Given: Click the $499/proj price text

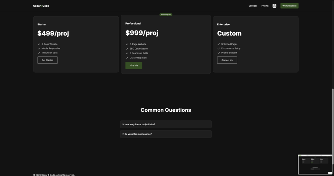Looking at the screenshot, I should point(53,34).
